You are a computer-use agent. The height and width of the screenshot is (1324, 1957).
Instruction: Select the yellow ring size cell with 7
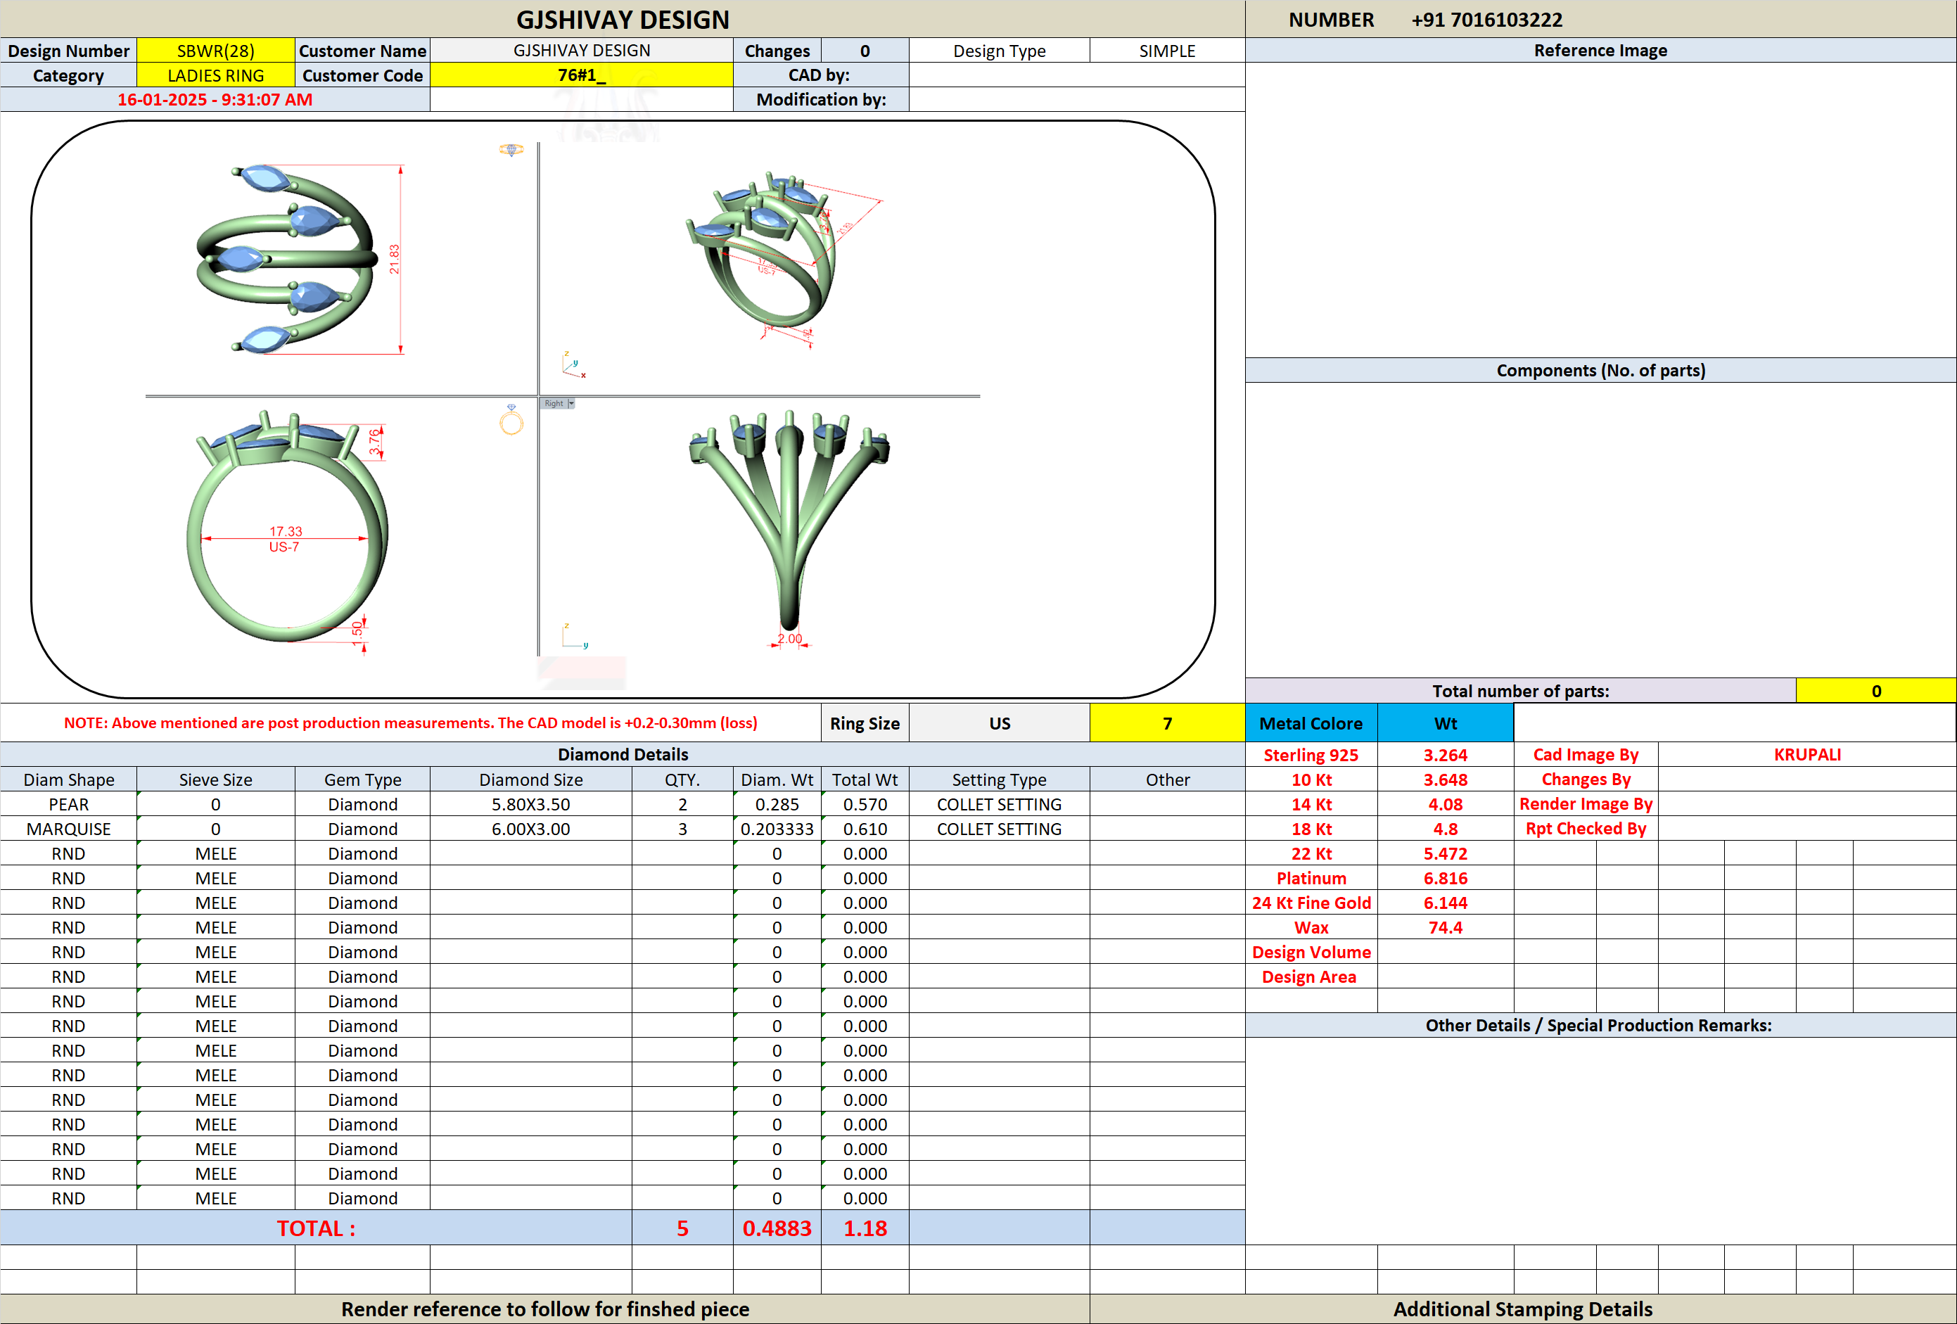point(1167,723)
